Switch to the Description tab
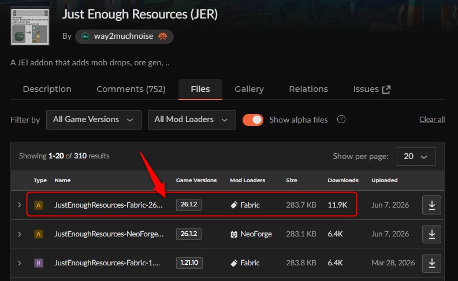The height and width of the screenshot is (281, 458). [47, 89]
